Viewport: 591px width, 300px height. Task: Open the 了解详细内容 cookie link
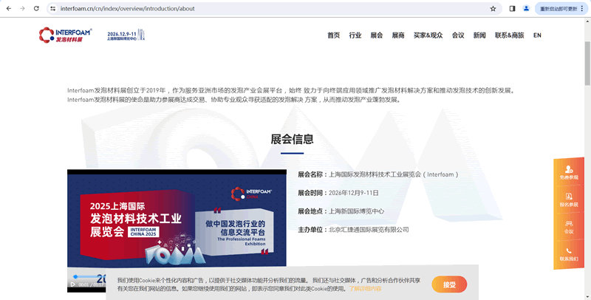coord(366,288)
